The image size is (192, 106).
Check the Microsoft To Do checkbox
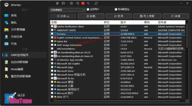tap(52, 78)
